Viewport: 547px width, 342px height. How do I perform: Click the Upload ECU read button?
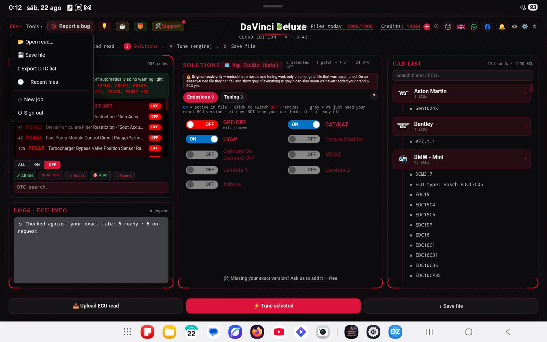coord(96,306)
